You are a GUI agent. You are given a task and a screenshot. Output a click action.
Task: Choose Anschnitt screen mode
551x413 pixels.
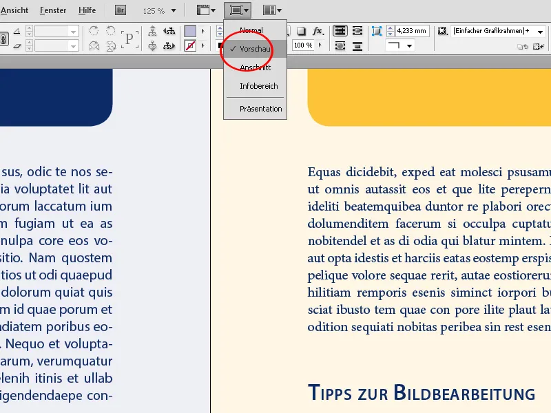[x=255, y=67]
